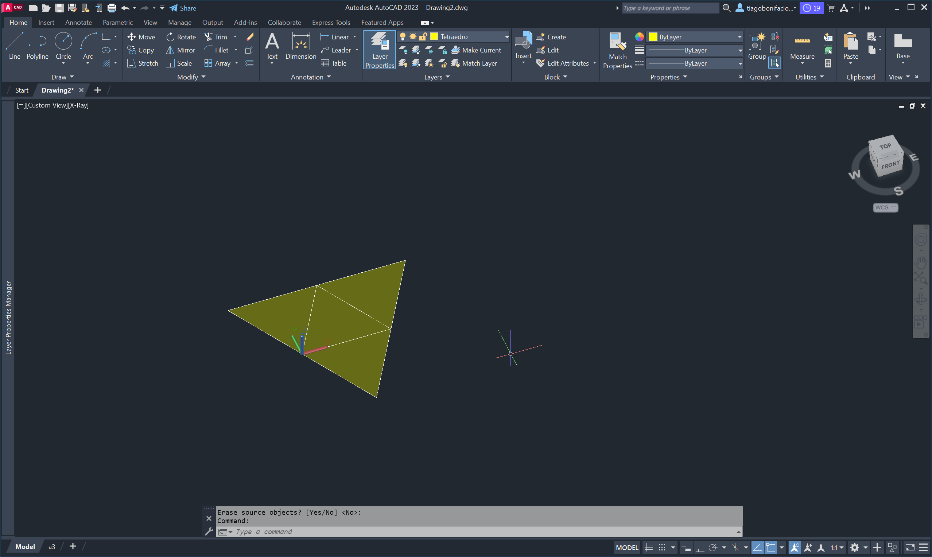Click the yellow Tetraedro layer color swatch

click(x=434, y=37)
